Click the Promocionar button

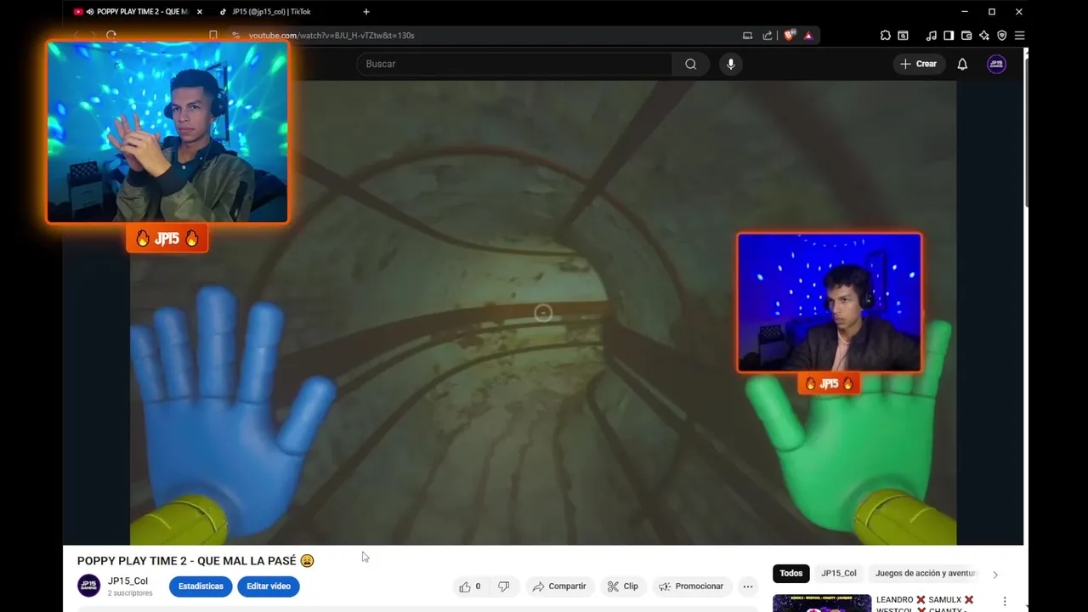click(691, 586)
